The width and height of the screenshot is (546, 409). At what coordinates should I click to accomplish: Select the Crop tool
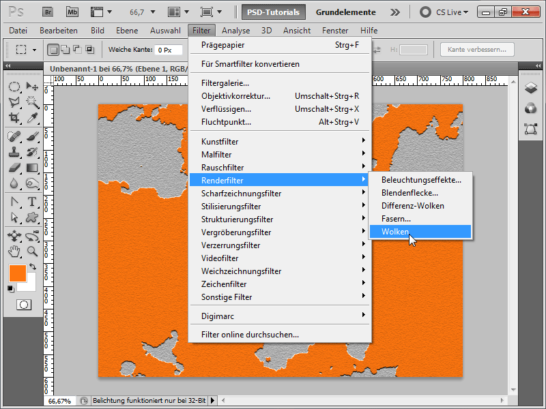(x=14, y=117)
